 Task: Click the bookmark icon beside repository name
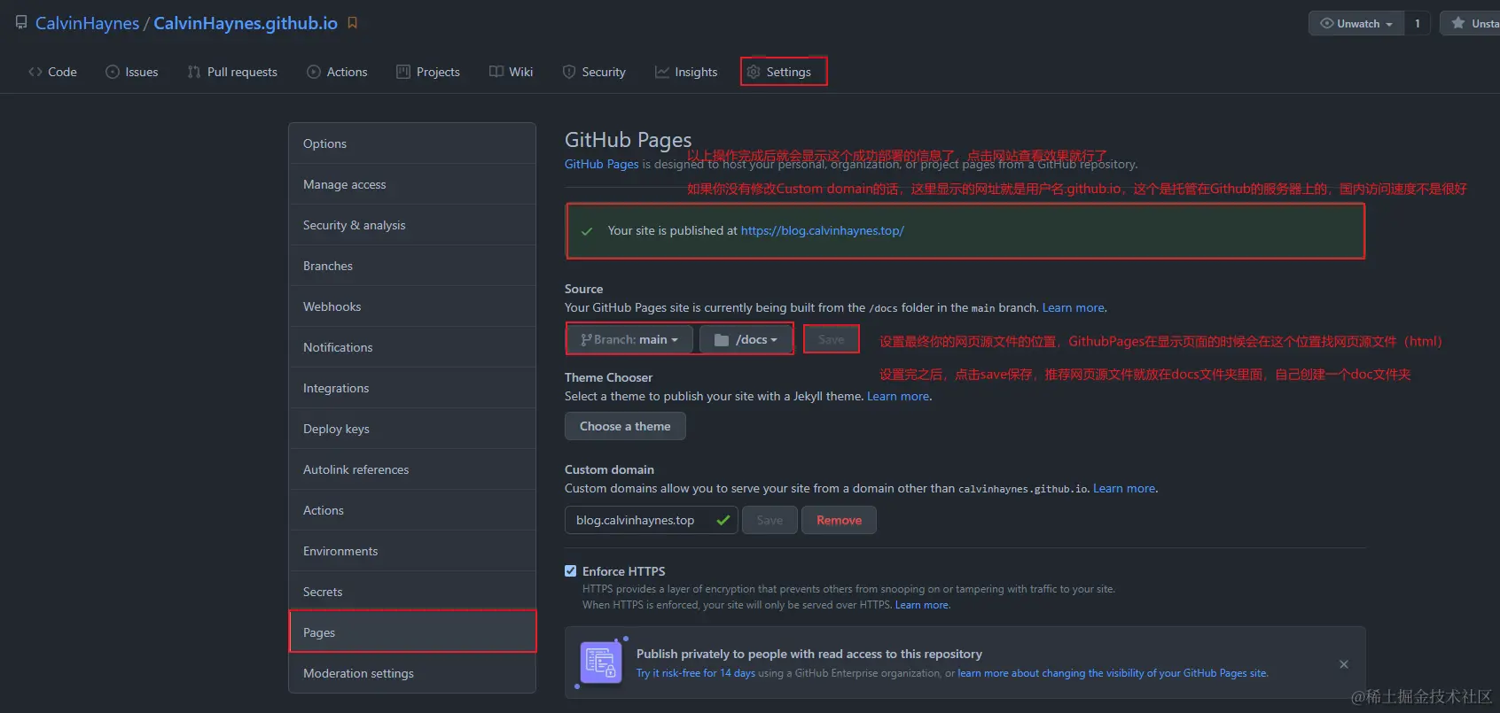click(353, 23)
